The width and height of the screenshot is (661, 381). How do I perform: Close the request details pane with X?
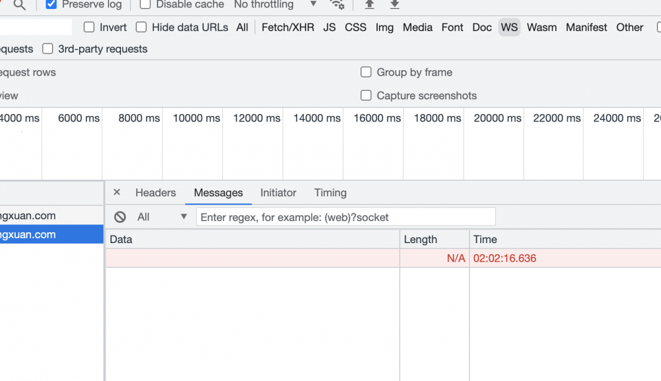pyautogui.click(x=117, y=192)
